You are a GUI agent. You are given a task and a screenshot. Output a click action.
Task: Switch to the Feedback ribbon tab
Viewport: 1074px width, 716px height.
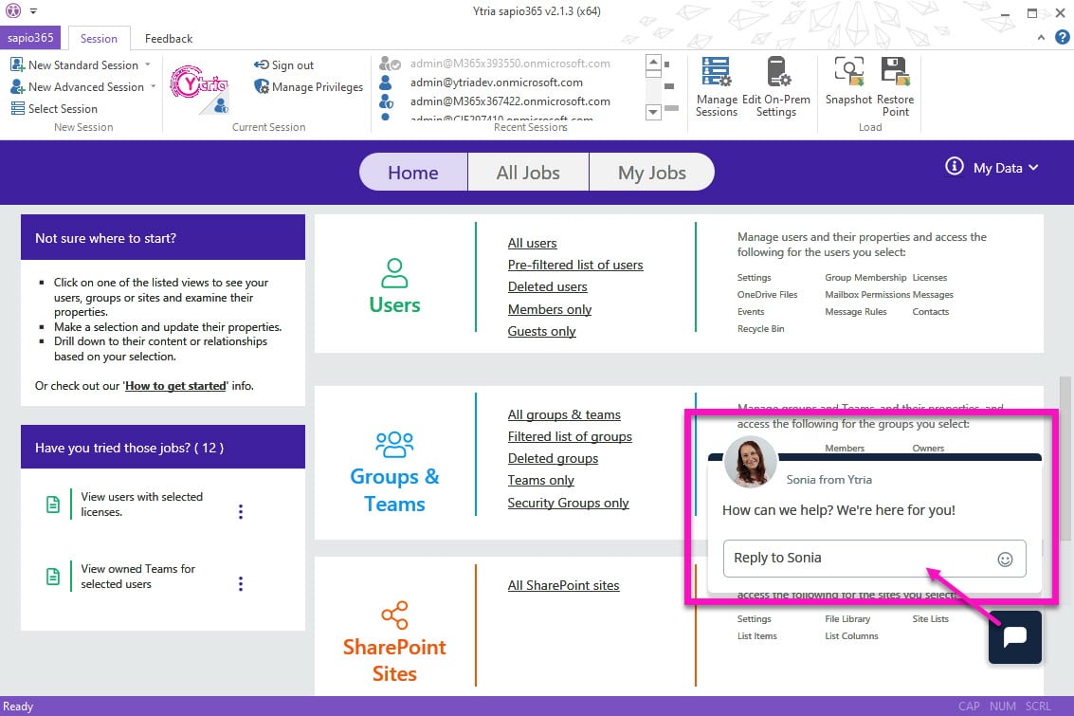[x=168, y=39]
